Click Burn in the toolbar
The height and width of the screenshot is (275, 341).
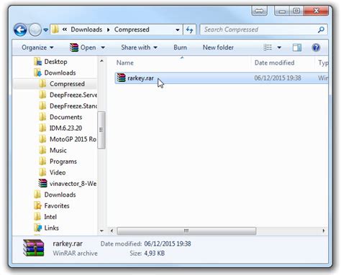(180, 47)
